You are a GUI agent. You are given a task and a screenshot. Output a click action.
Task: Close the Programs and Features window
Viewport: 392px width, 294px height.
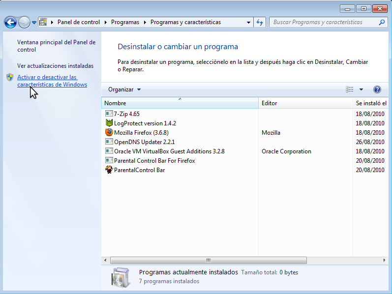tap(380, 9)
